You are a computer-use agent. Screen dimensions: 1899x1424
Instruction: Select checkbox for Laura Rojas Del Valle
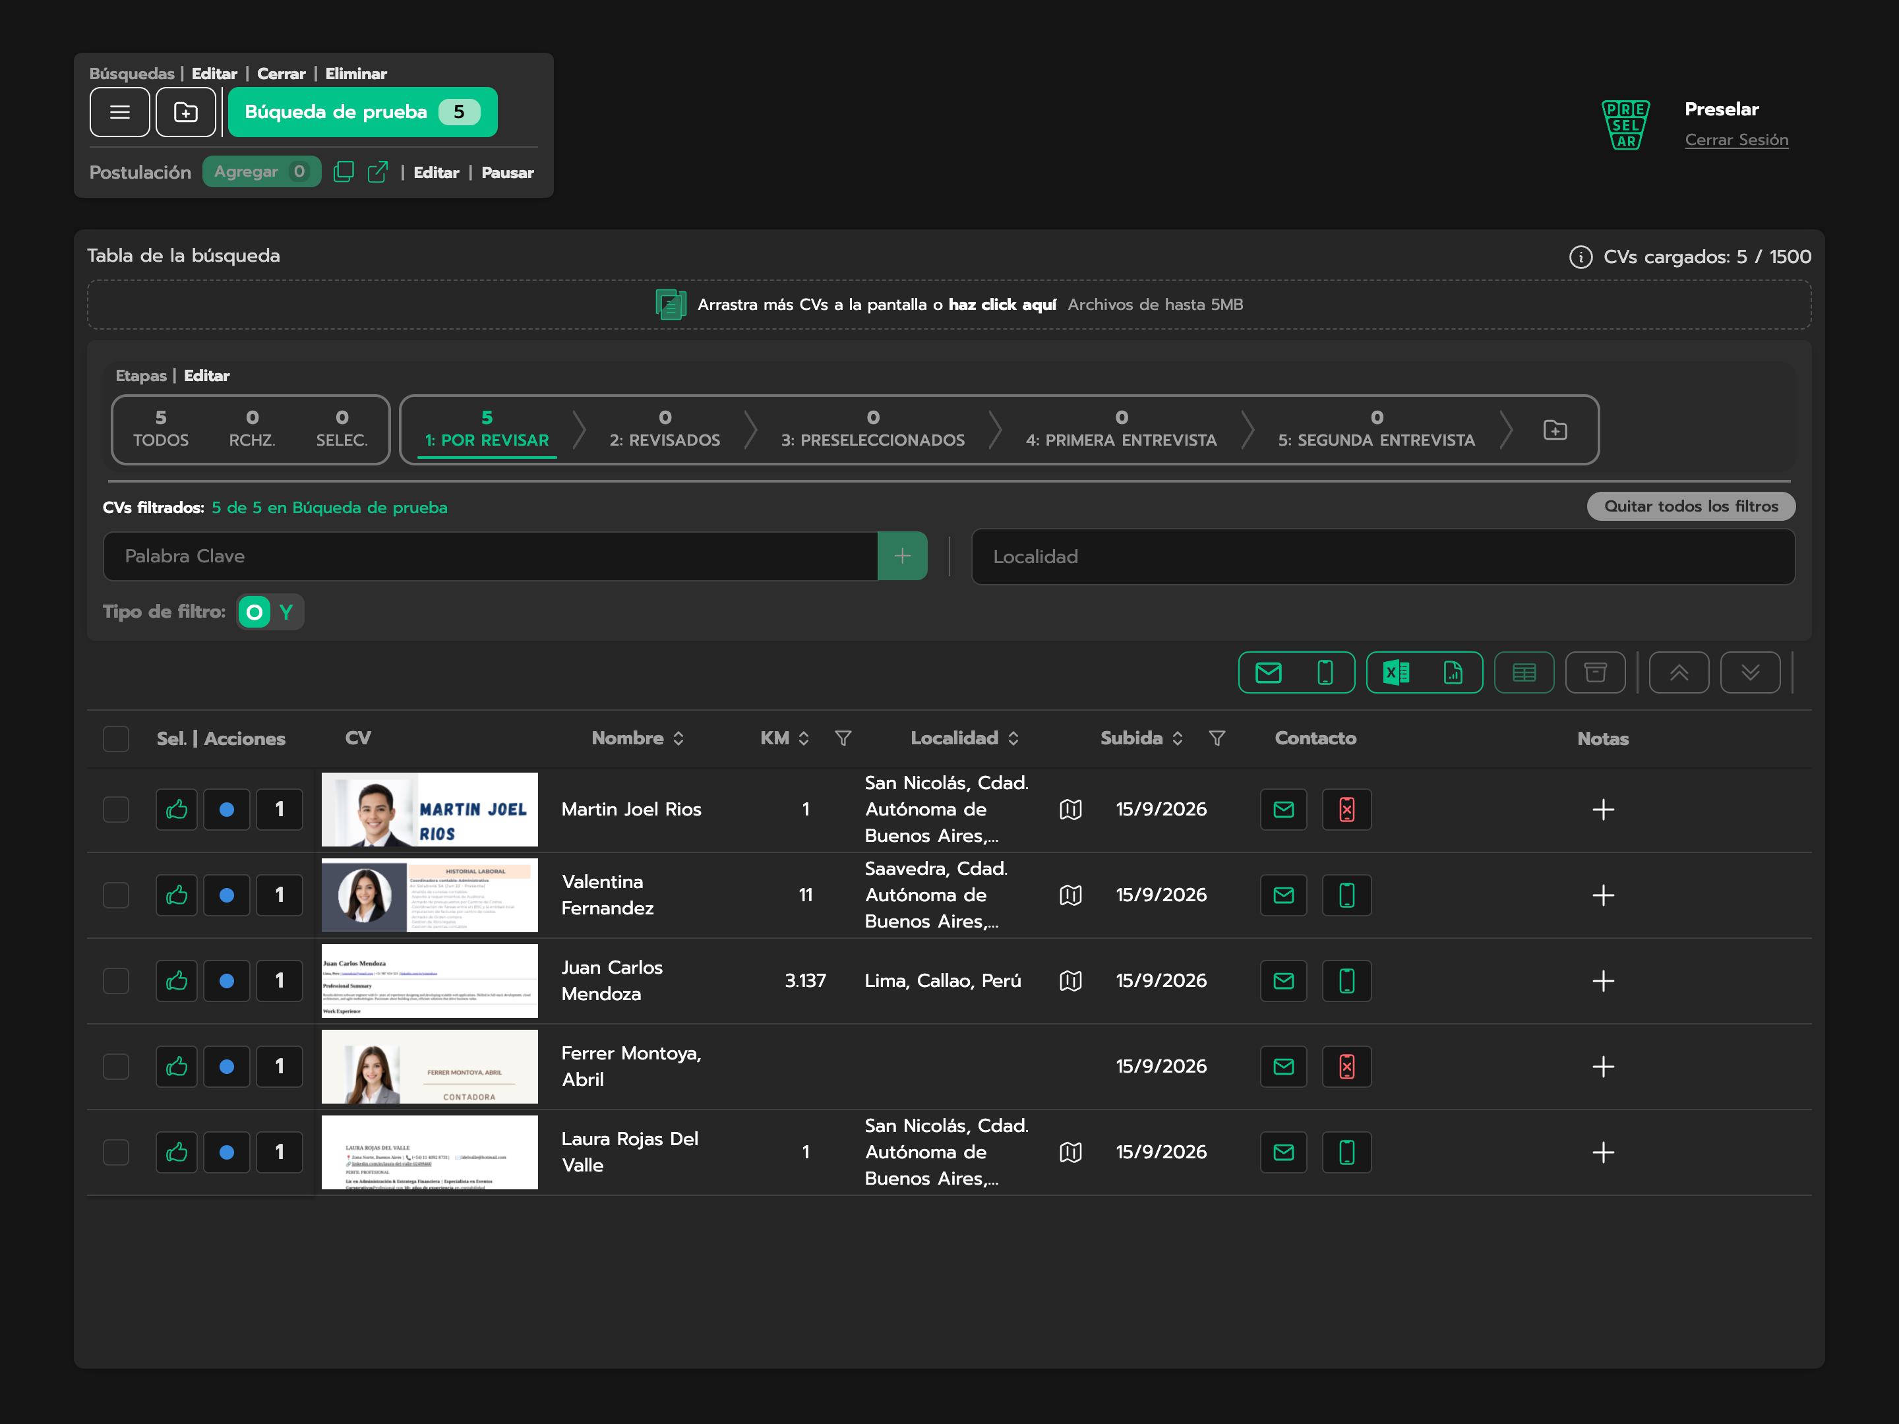point(116,1152)
